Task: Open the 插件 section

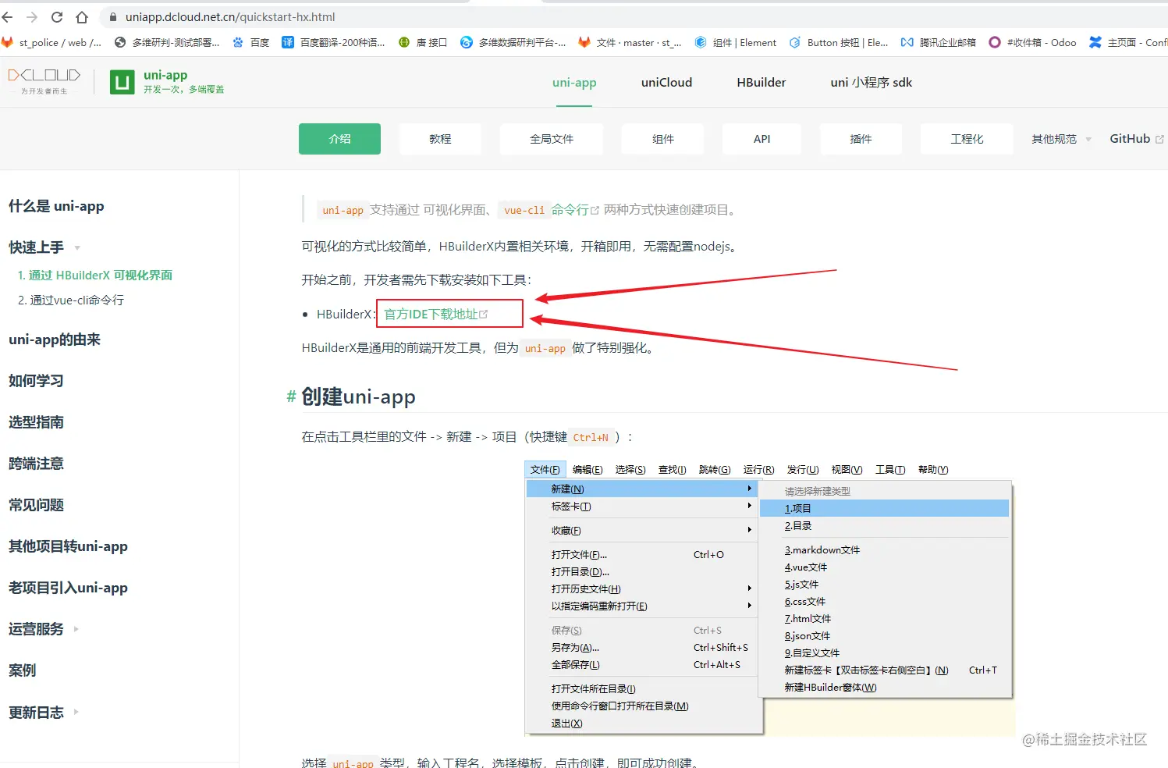Action: pos(861,139)
